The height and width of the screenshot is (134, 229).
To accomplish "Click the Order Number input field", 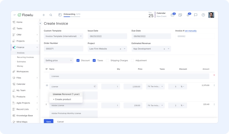I will pyautogui.click(x=63, y=49).
